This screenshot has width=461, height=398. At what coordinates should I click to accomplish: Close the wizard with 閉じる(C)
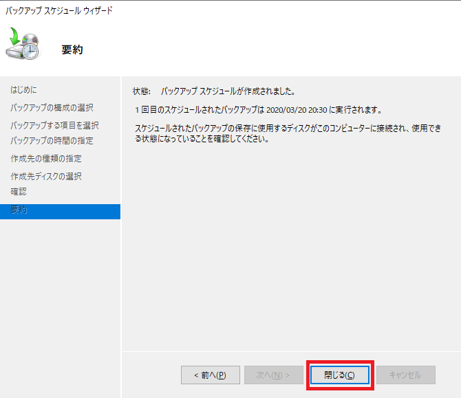click(x=339, y=375)
